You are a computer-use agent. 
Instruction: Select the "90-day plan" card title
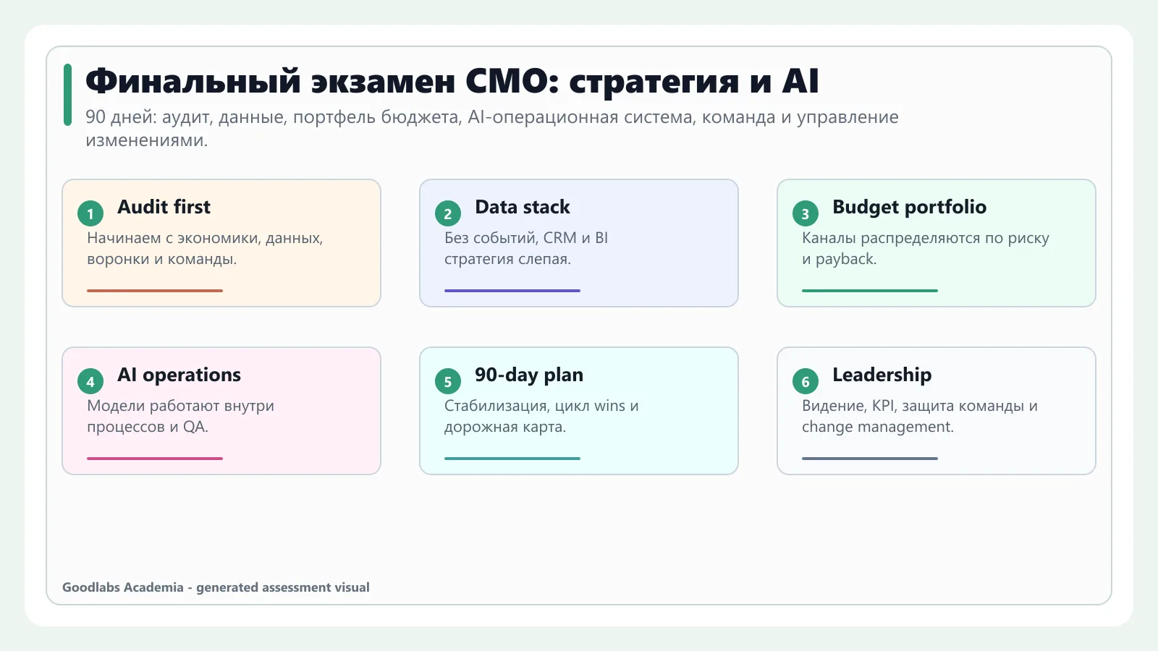(x=529, y=375)
